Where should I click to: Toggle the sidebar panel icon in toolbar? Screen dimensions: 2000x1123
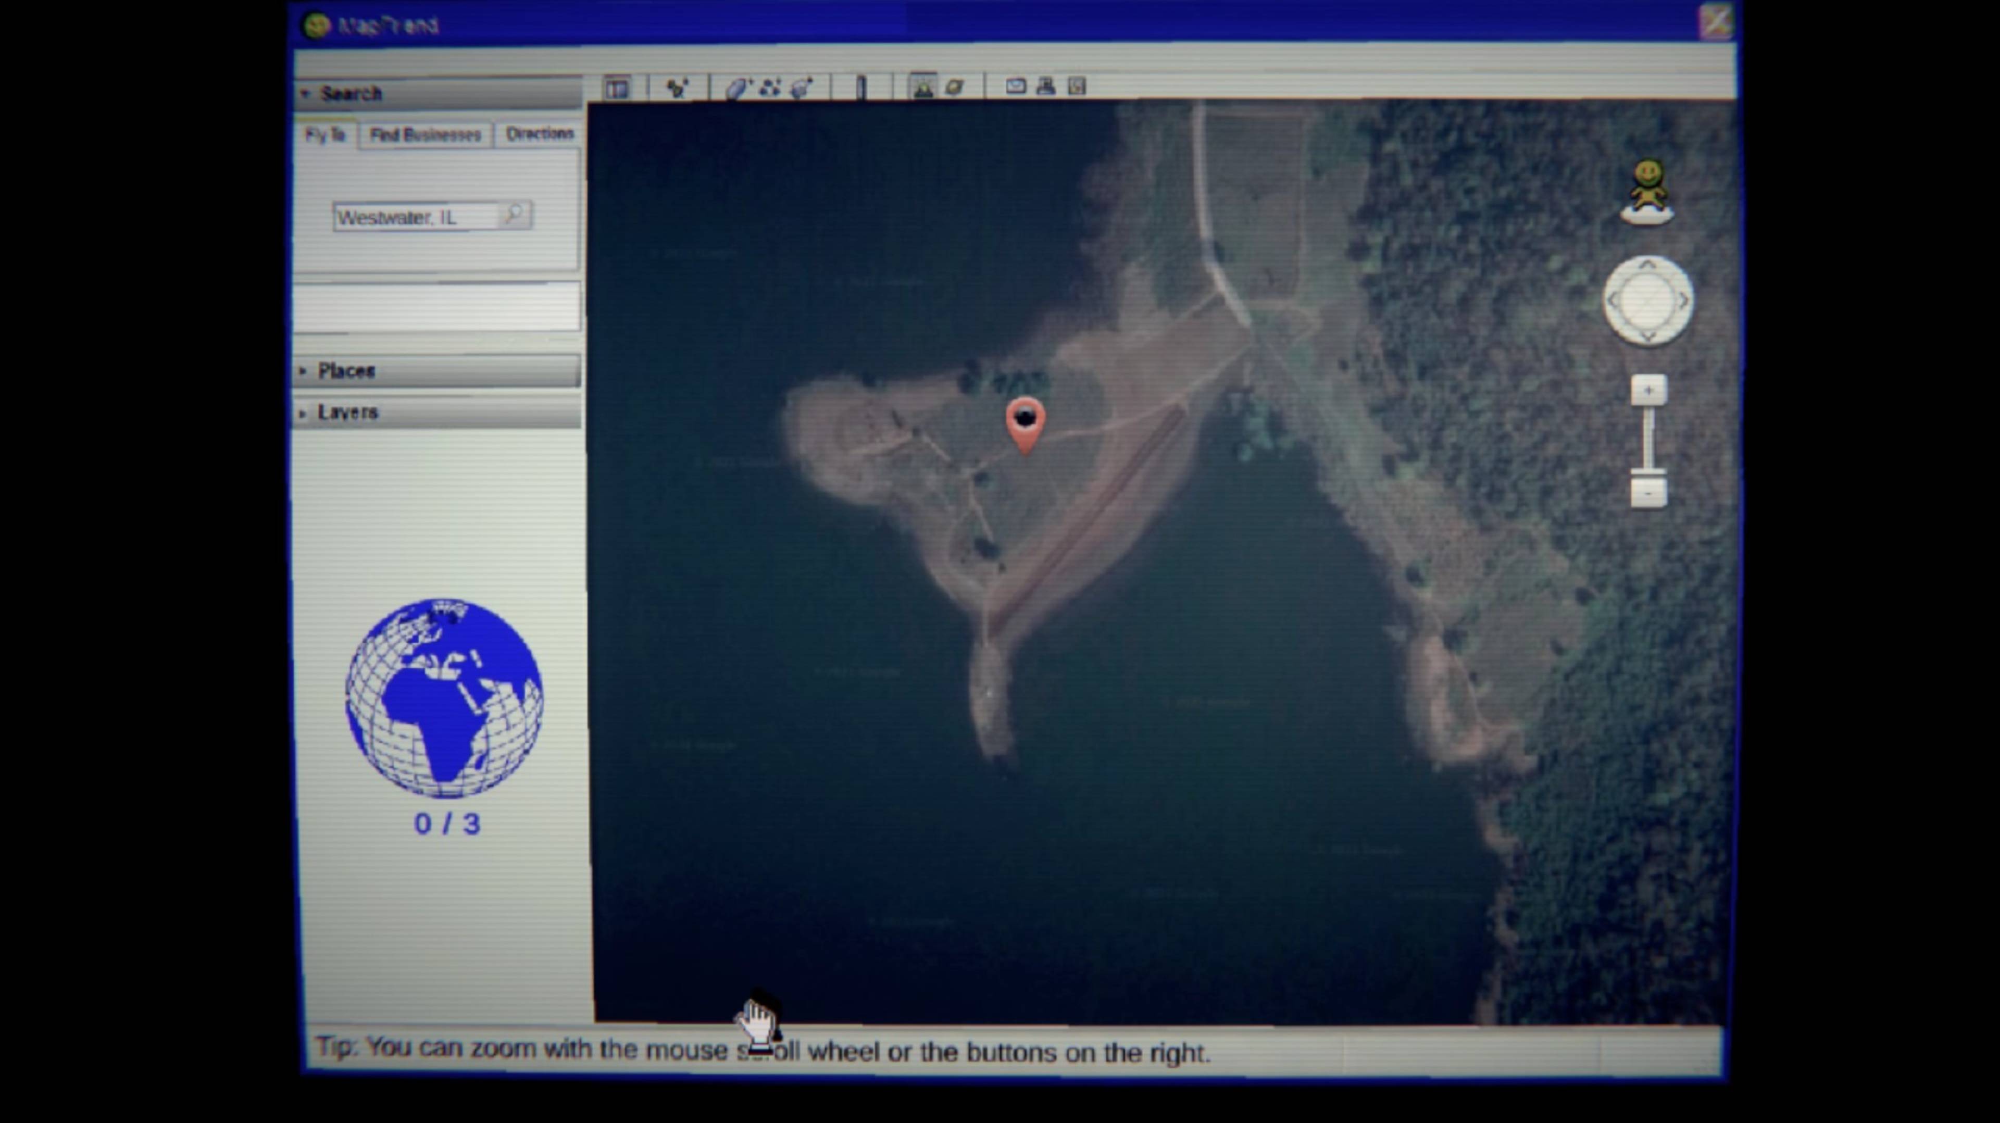point(617,89)
